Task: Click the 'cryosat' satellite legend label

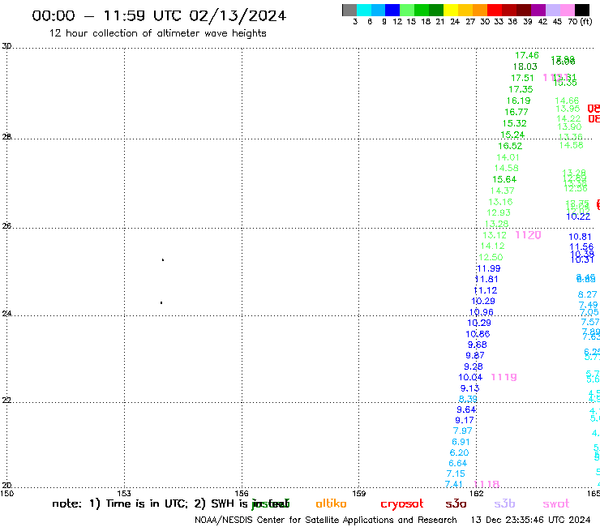Action: (x=402, y=504)
